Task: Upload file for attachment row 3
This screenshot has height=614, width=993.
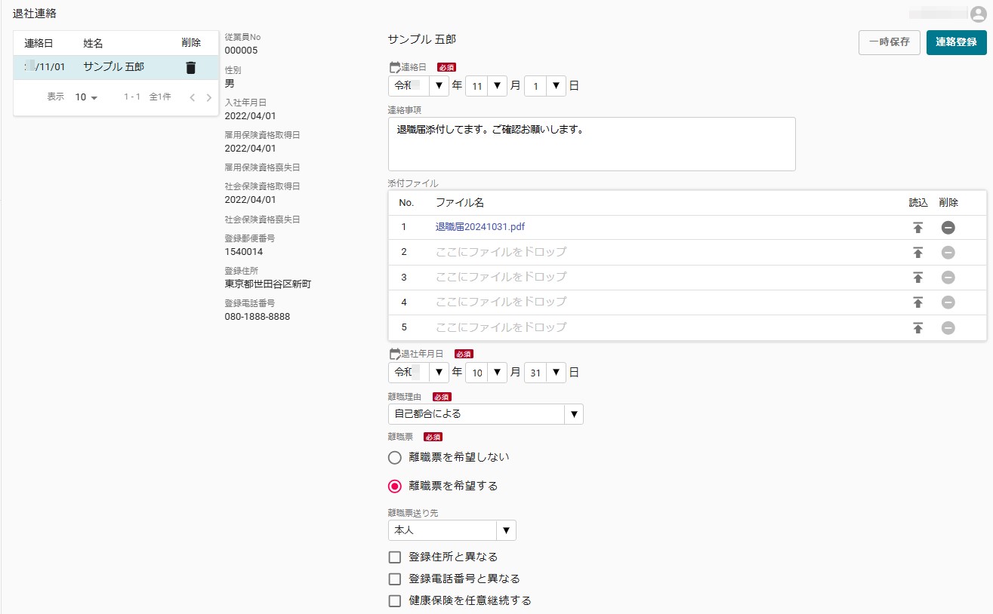Action: coord(918,278)
